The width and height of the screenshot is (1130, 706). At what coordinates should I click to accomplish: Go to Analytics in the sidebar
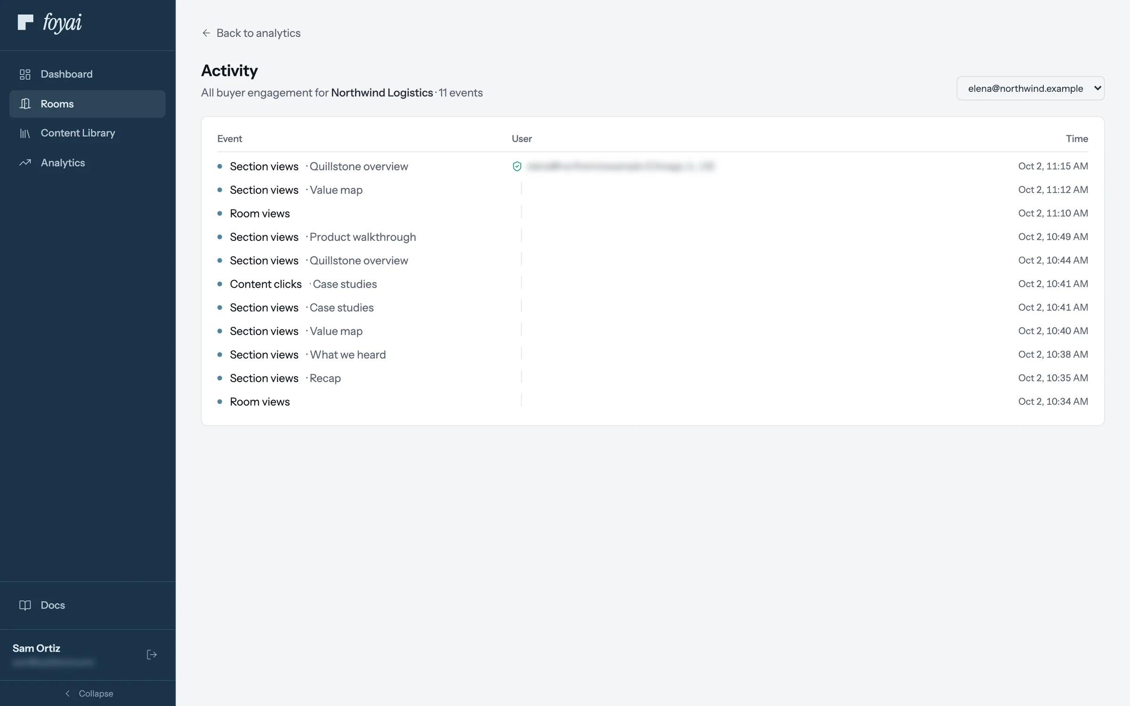coord(88,163)
